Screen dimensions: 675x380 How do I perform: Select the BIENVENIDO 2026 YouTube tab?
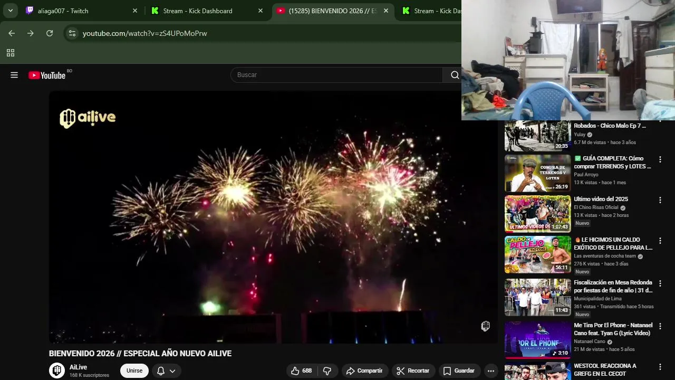click(x=333, y=11)
